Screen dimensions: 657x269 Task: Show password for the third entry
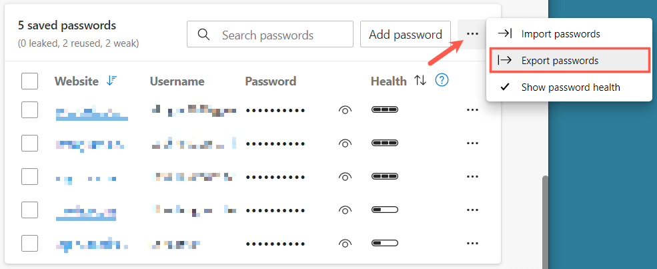click(345, 177)
